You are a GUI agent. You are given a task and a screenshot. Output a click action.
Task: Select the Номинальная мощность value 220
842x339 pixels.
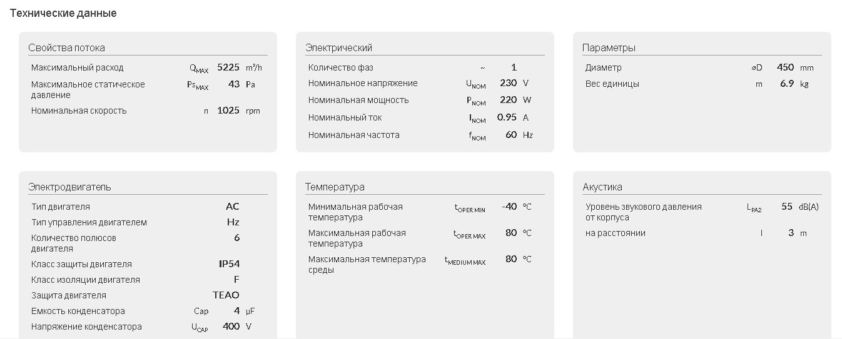[508, 100]
